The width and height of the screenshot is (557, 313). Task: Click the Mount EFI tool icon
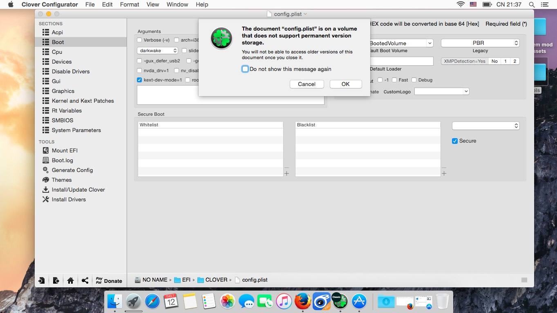pos(45,150)
